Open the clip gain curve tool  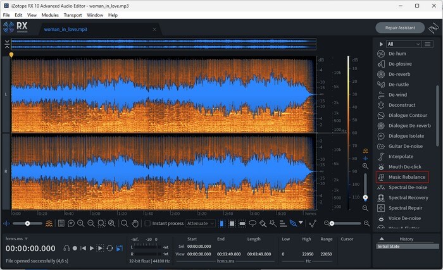pyautogui.click(x=312, y=224)
